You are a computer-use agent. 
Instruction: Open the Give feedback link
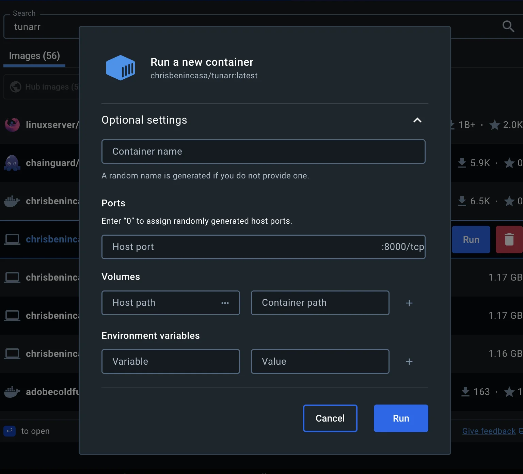pos(489,431)
